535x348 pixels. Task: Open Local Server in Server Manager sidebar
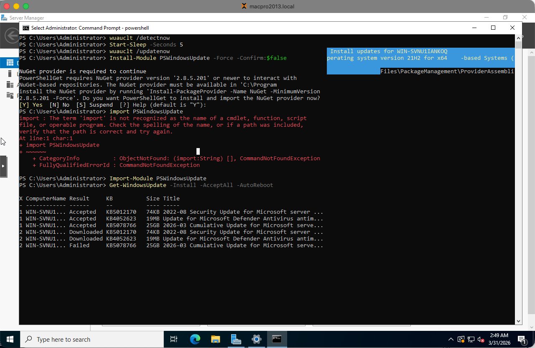[x=10, y=74]
